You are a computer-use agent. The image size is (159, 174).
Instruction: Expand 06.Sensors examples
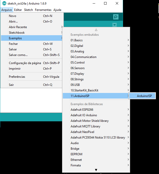click(96, 68)
